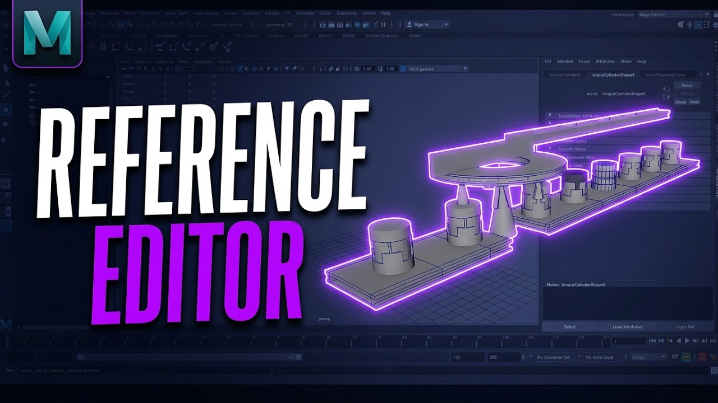The image size is (718, 403).
Task: Open the No Live Surface dropdown
Action: pyautogui.click(x=227, y=25)
